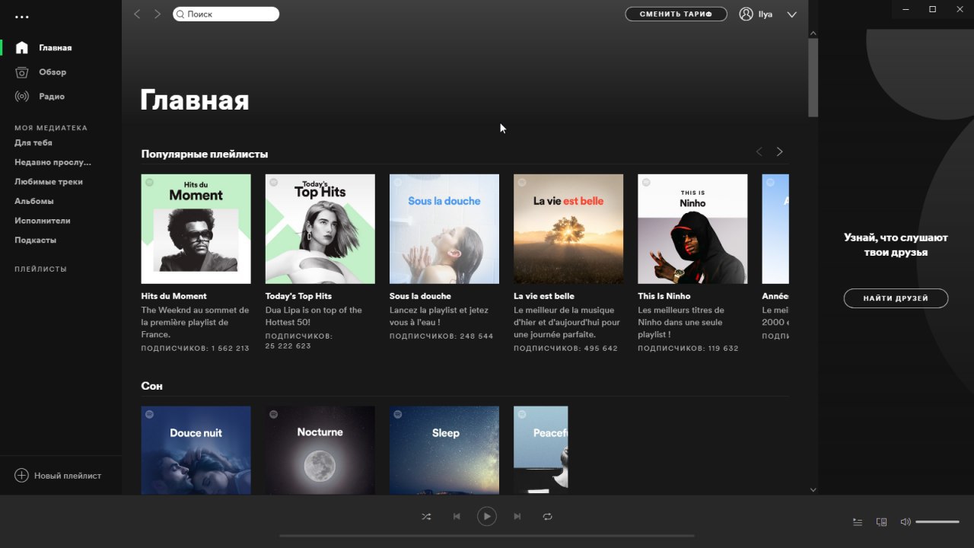
Task: Open the Nocturne sleep playlist cover
Action: coord(320,451)
